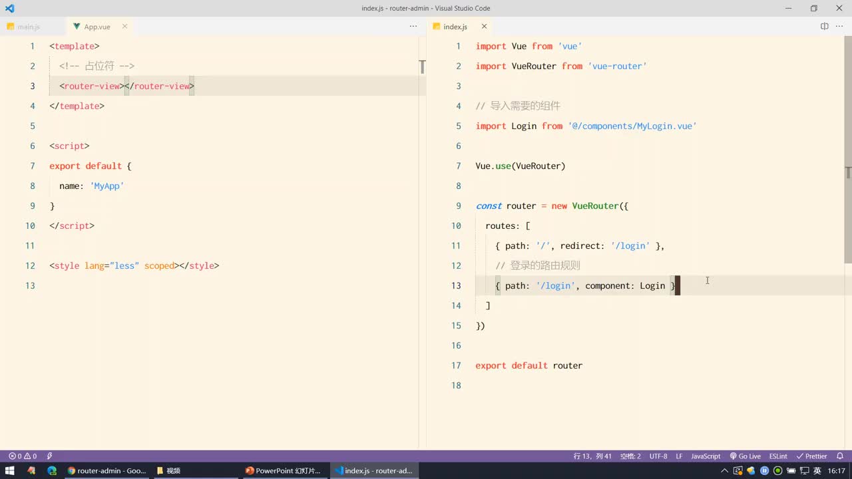Open the pinned app next to Start button

pos(31,470)
